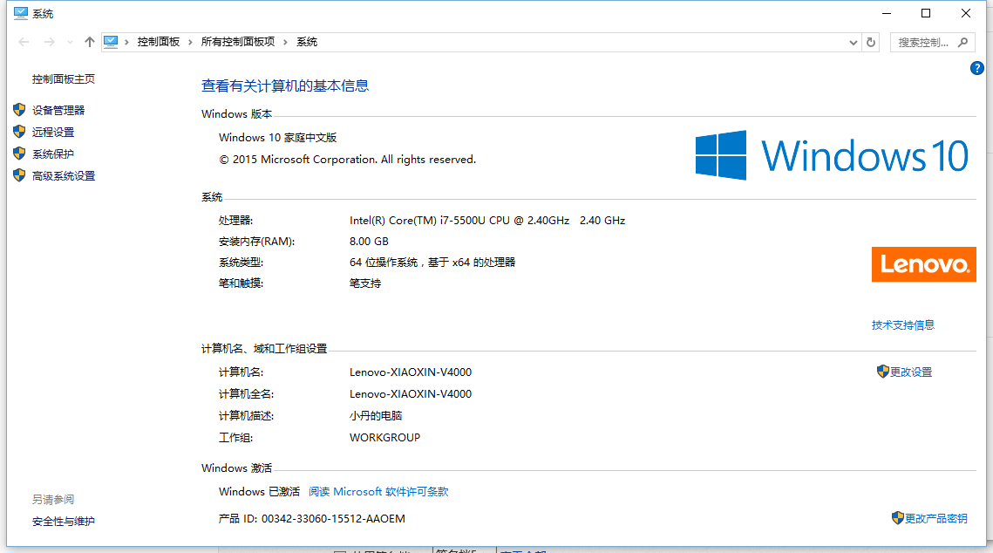Image resolution: width=993 pixels, height=553 pixels.
Task: Click shield icon next to 更改产品密钥
Action: click(x=897, y=518)
